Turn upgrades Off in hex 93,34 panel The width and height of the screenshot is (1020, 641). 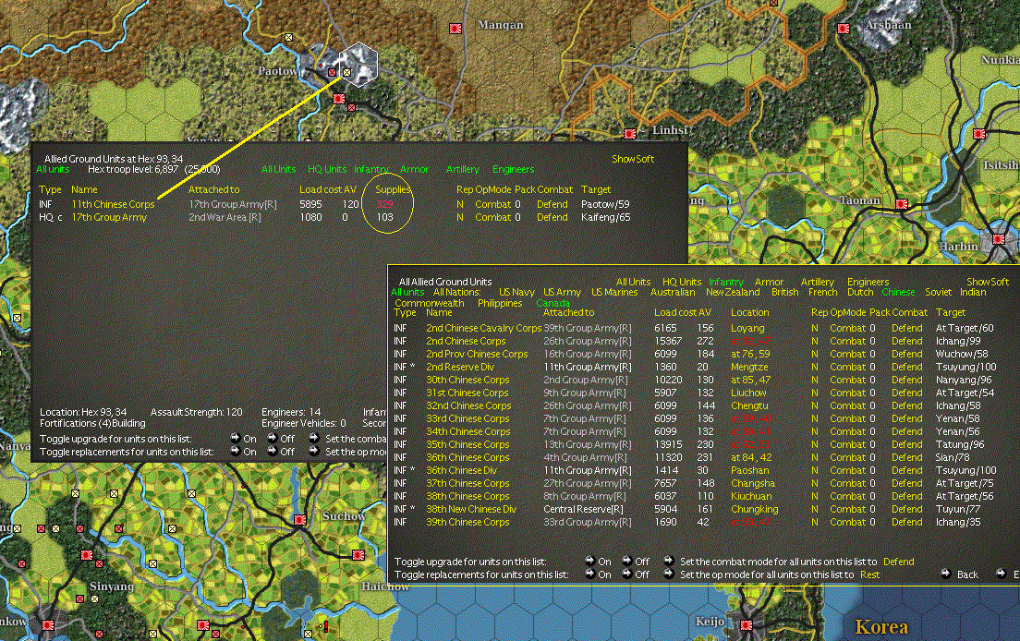pos(273,438)
